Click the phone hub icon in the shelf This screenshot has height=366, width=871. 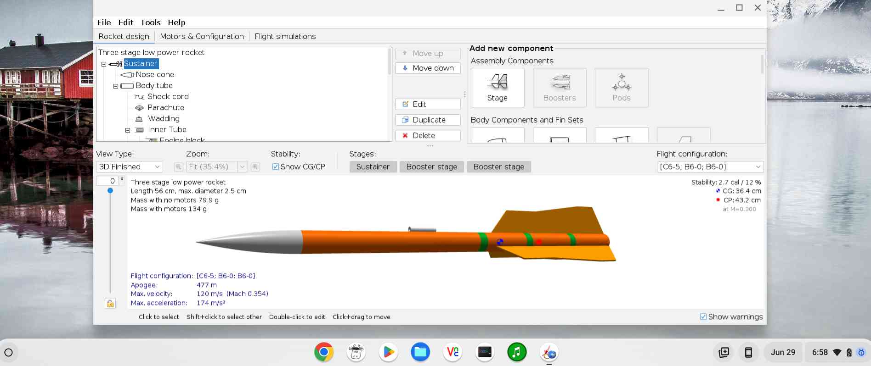pyautogui.click(x=748, y=352)
